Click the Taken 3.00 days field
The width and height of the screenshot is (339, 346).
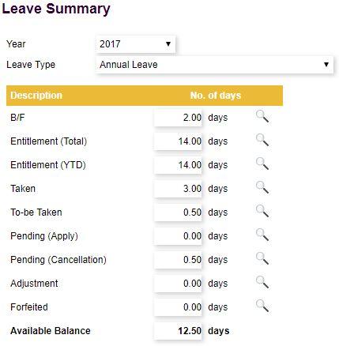178,189
